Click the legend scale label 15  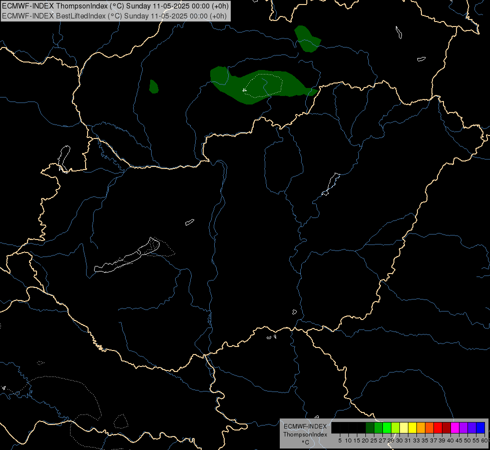(357, 440)
